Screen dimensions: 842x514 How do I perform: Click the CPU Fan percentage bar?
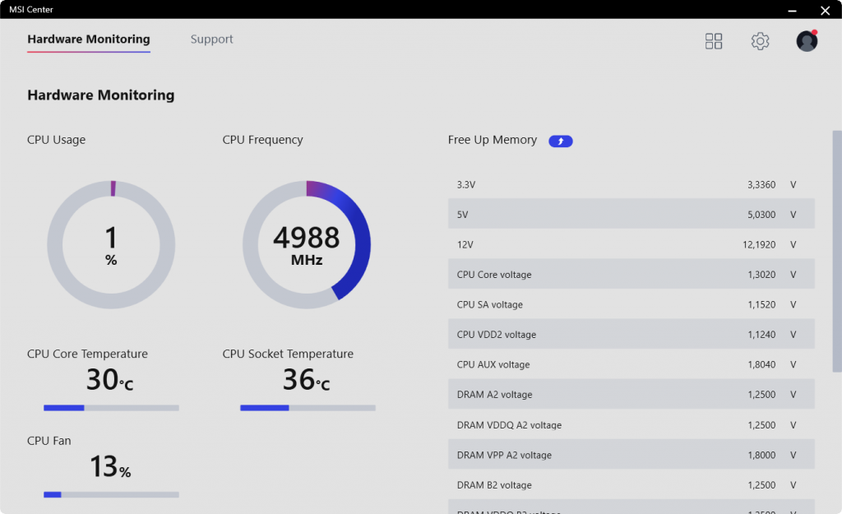coord(111,494)
